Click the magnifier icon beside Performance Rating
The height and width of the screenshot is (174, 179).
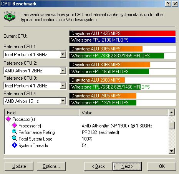click(15, 132)
